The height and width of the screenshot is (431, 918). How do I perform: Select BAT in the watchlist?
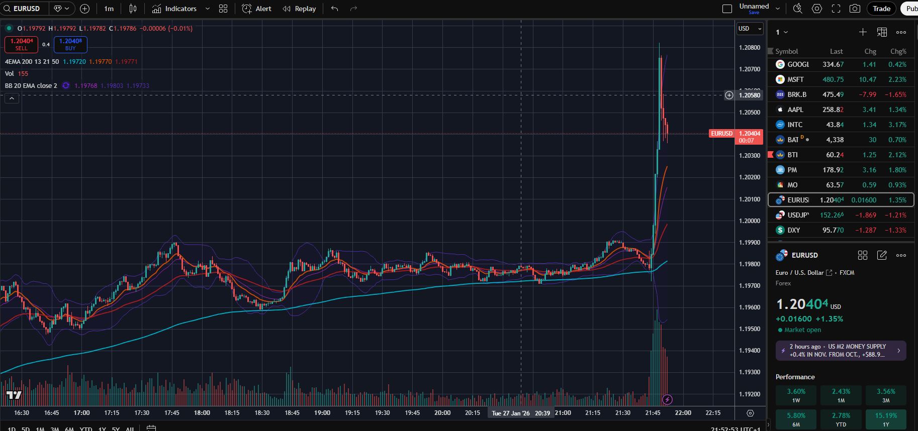coord(841,140)
